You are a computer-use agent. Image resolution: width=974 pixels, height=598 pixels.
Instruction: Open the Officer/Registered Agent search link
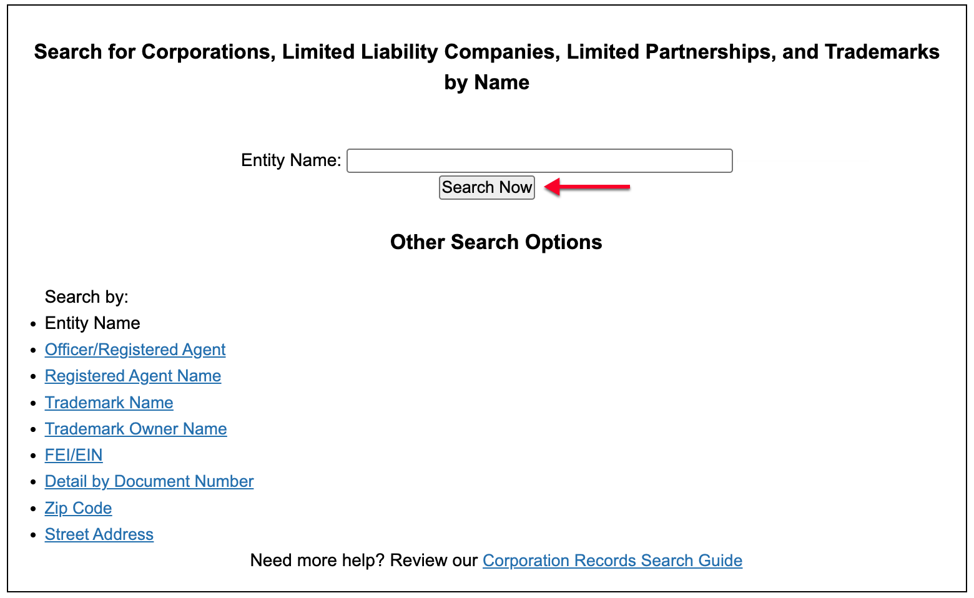coord(135,350)
